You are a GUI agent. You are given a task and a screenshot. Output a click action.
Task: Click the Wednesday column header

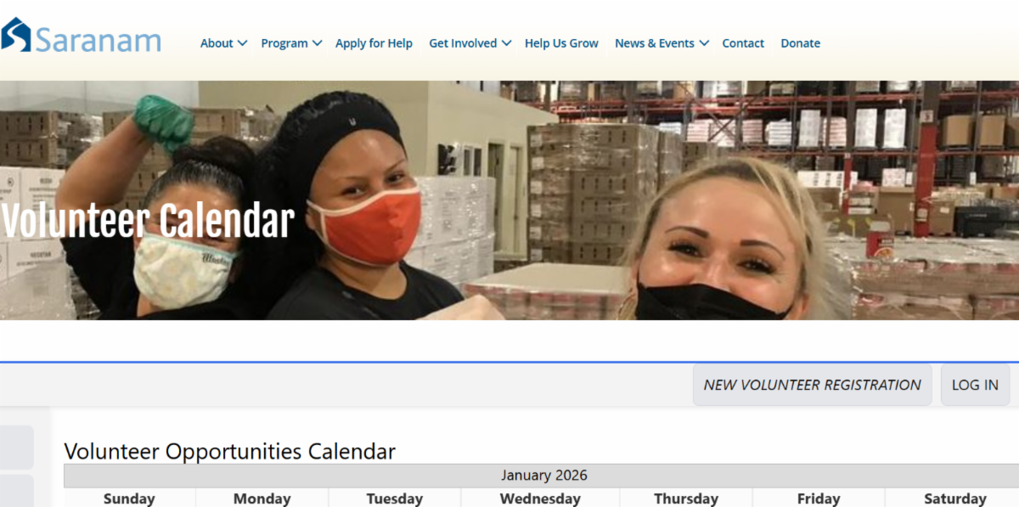pos(540,499)
